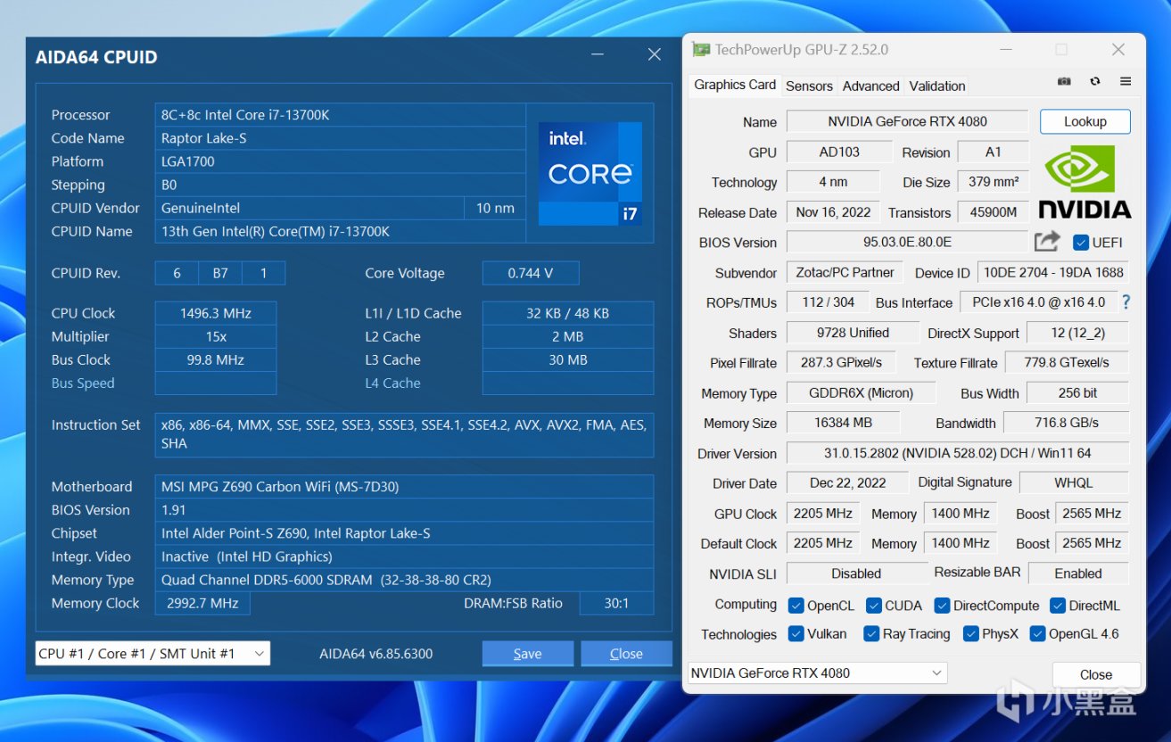
Task: Click the GPU Name text field
Action: tap(907, 121)
